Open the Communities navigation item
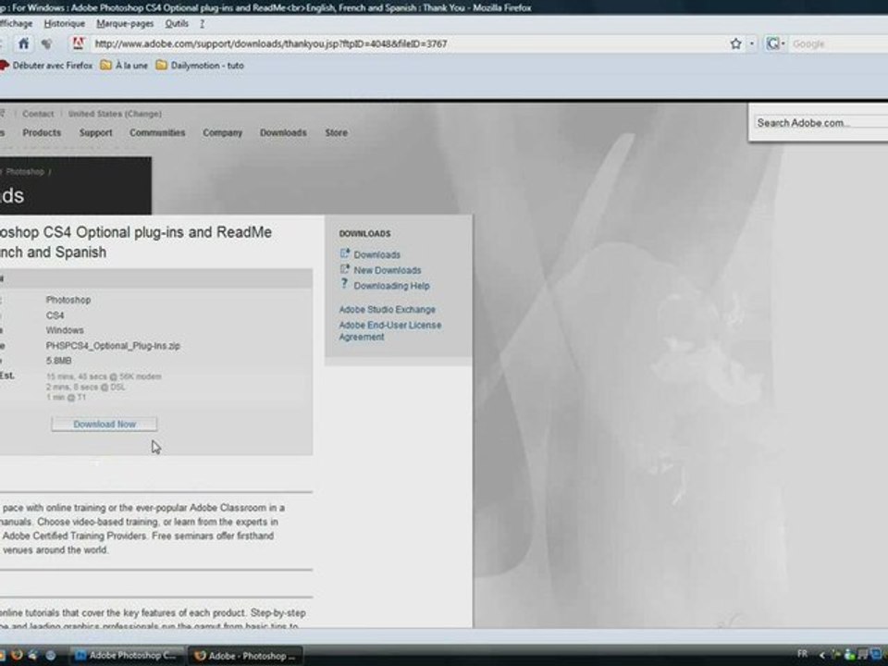The height and width of the screenshot is (666, 888). pos(157,132)
